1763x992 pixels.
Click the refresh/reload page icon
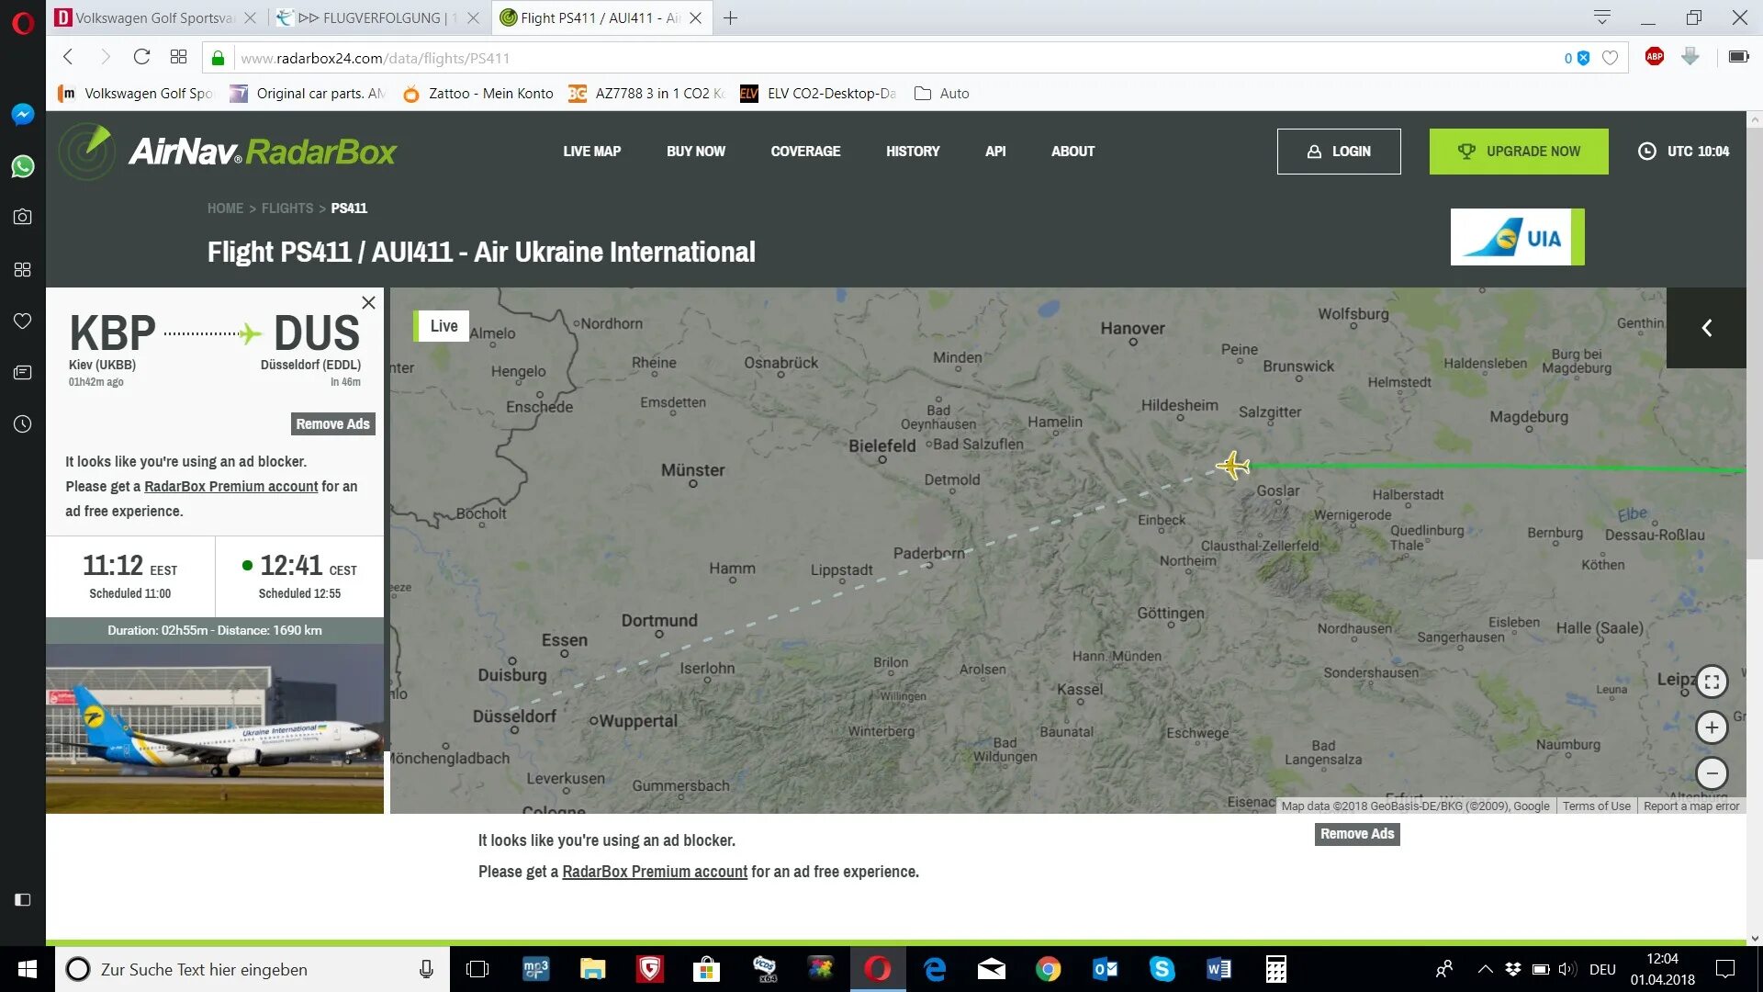[x=140, y=57]
